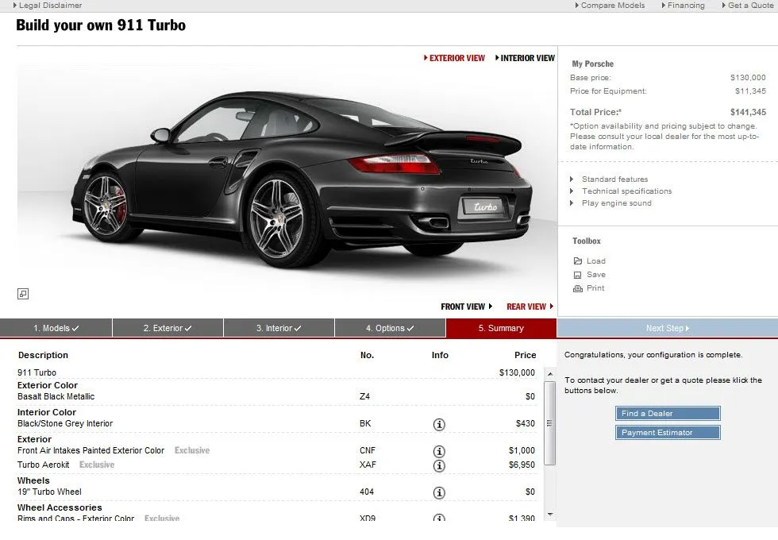778x540 pixels.
Task: Expand Technical specifications section
Action: [x=626, y=191]
